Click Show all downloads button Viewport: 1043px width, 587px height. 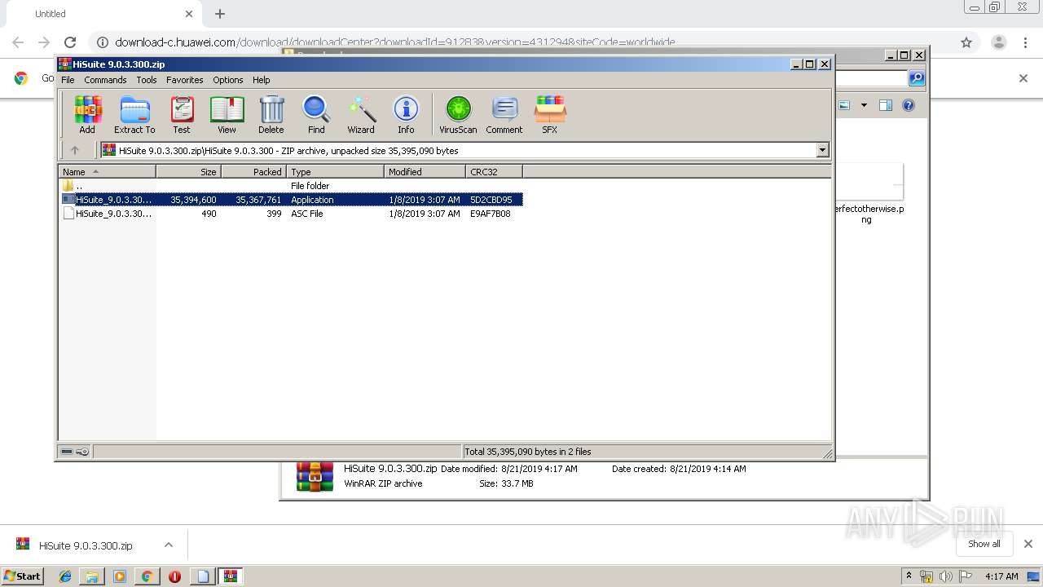click(984, 544)
